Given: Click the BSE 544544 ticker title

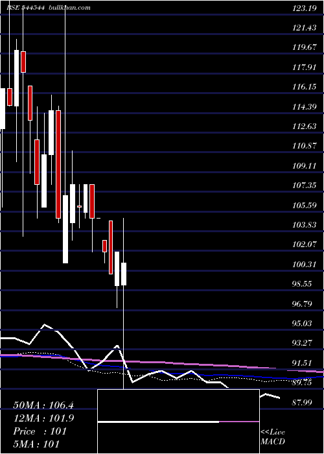Looking at the screenshot, I should [x=25, y=8].
